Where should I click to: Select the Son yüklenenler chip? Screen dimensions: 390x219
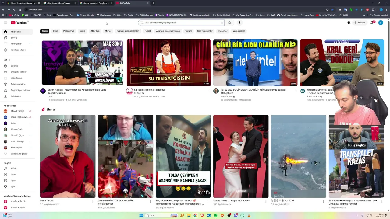205,31
